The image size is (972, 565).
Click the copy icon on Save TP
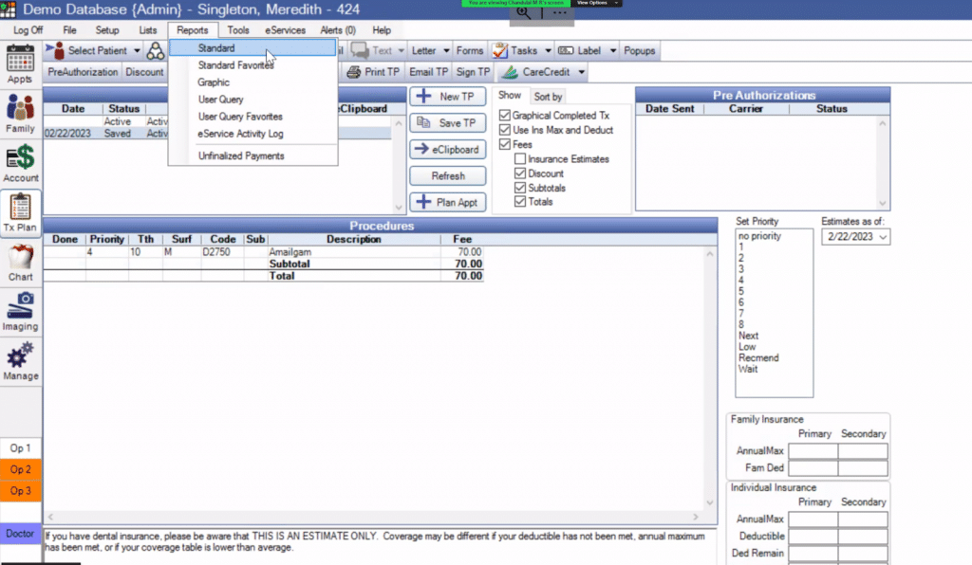[424, 122]
